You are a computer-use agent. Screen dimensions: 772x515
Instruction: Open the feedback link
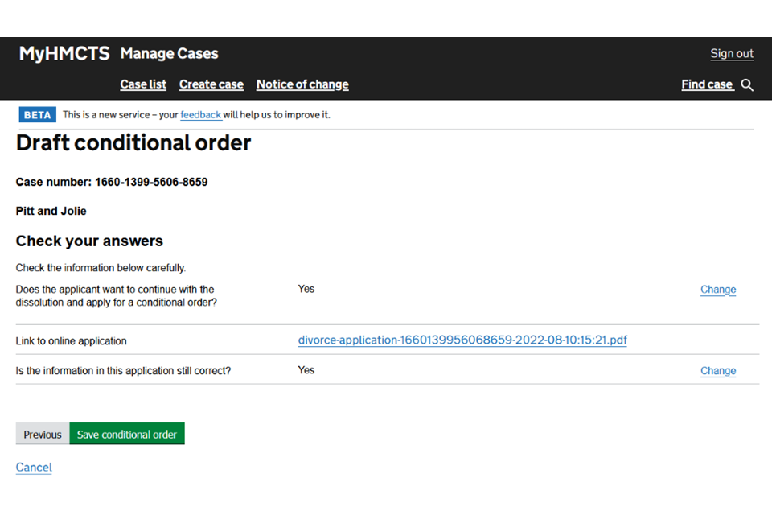tap(200, 115)
